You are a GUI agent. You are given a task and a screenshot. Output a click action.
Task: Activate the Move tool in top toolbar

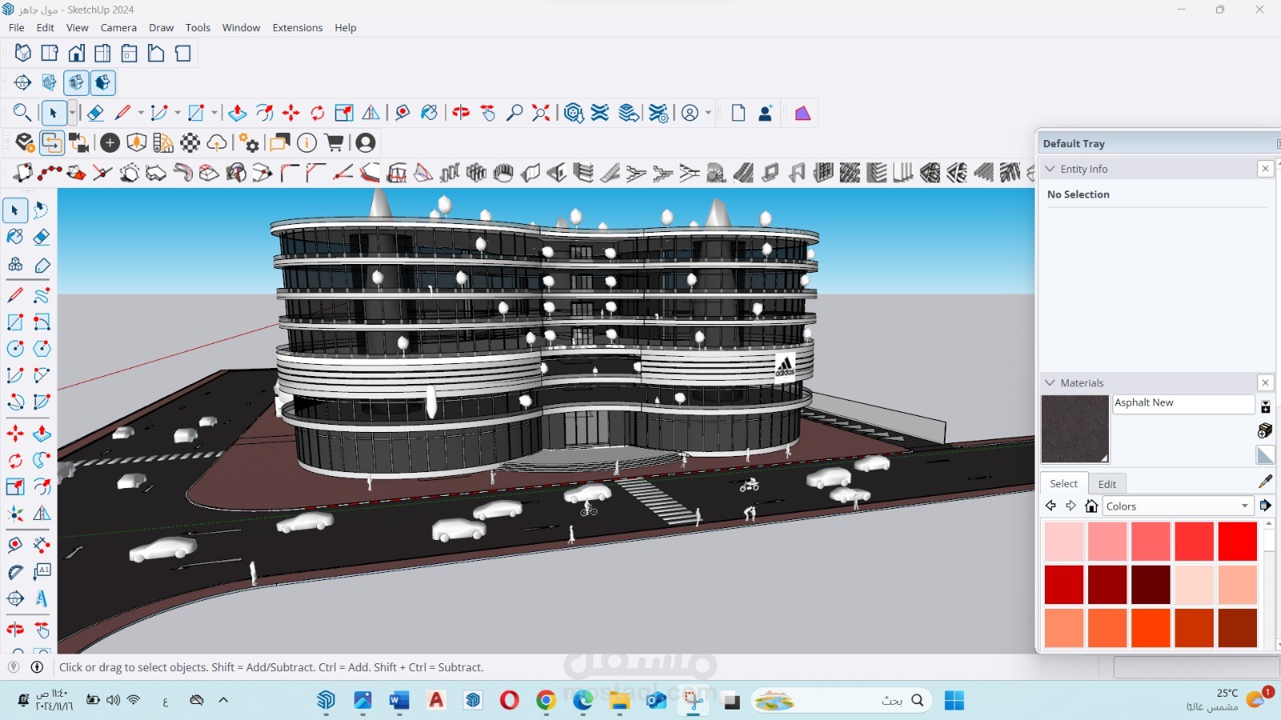[291, 113]
